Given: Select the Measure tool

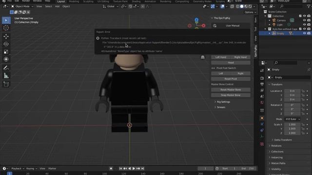Looking at the screenshot, I should point(6,76).
